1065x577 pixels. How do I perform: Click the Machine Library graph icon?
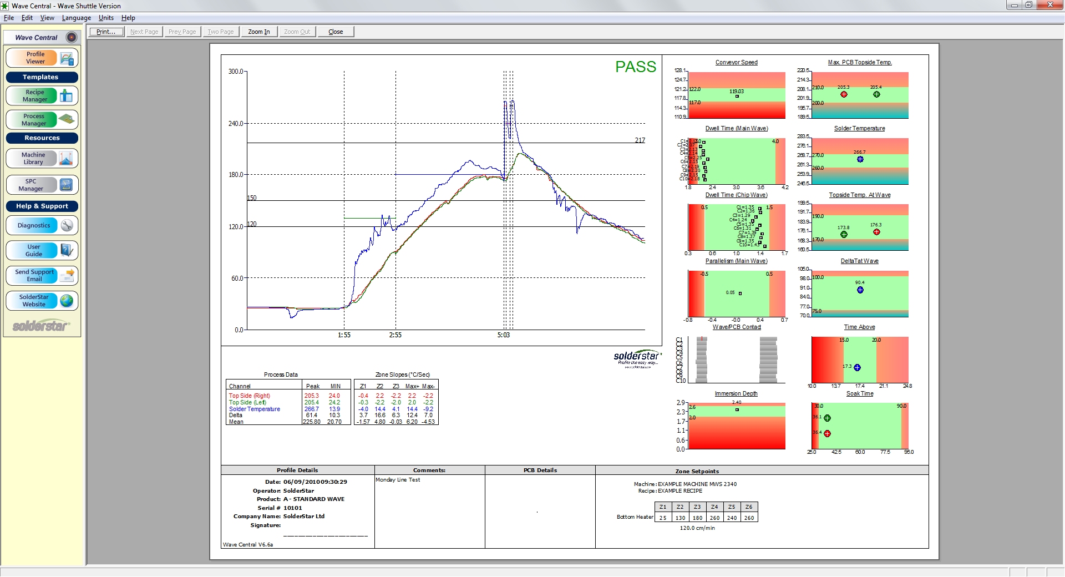(66, 159)
